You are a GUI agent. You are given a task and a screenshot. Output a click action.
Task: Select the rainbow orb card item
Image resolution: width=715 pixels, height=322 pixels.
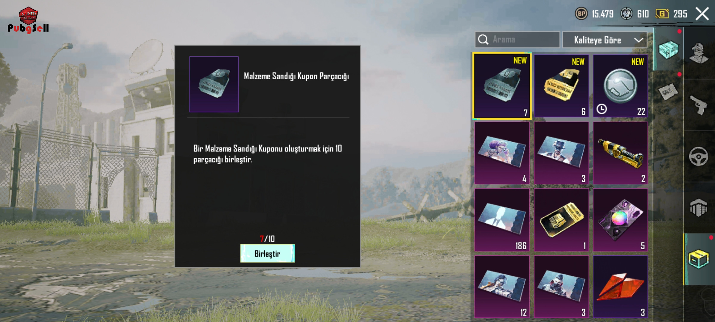[621, 220]
